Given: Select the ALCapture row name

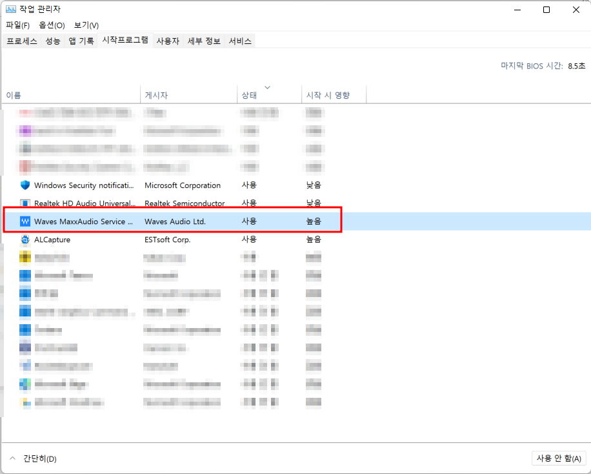Looking at the screenshot, I should (x=52, y=240).
